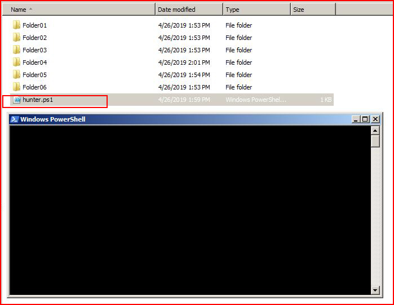394x305 pixels.
Task: Click the Folder02 name text
Action: [35, 38]
